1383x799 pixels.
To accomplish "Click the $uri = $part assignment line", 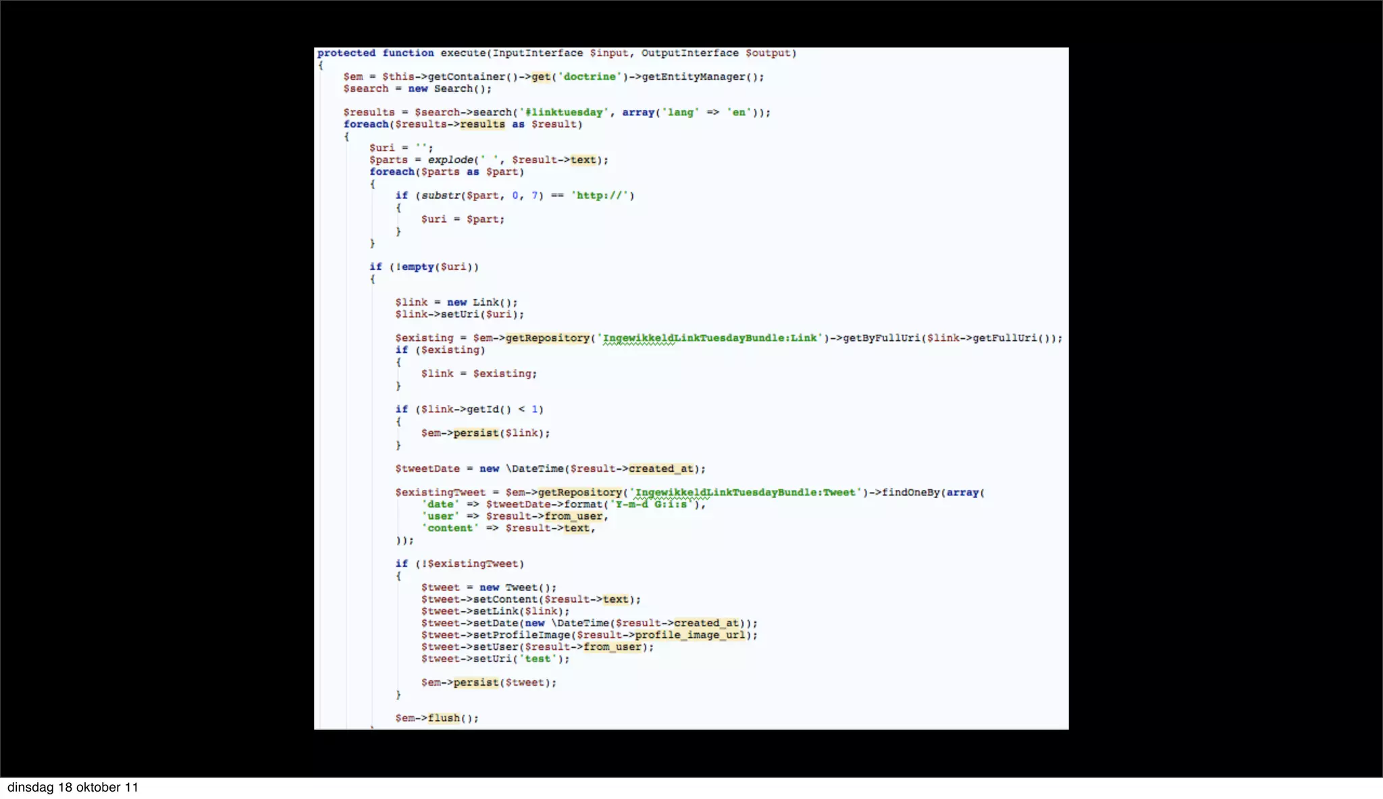I will 463,219.
